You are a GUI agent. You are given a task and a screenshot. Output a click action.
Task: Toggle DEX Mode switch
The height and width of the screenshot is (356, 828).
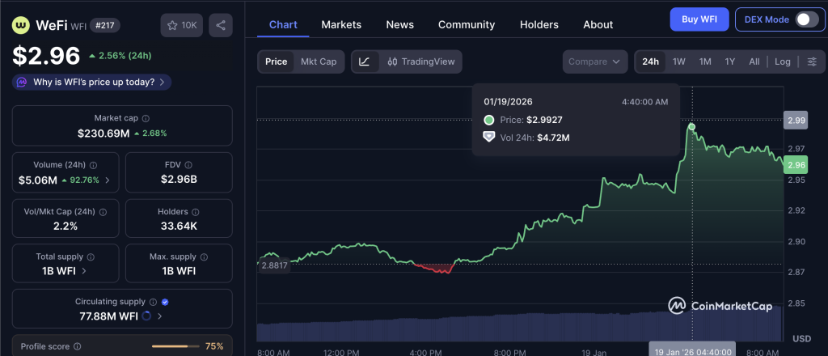805,19
